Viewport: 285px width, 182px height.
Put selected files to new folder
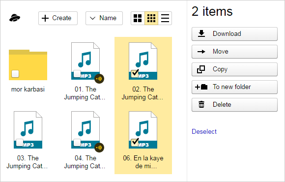point(234,87)
